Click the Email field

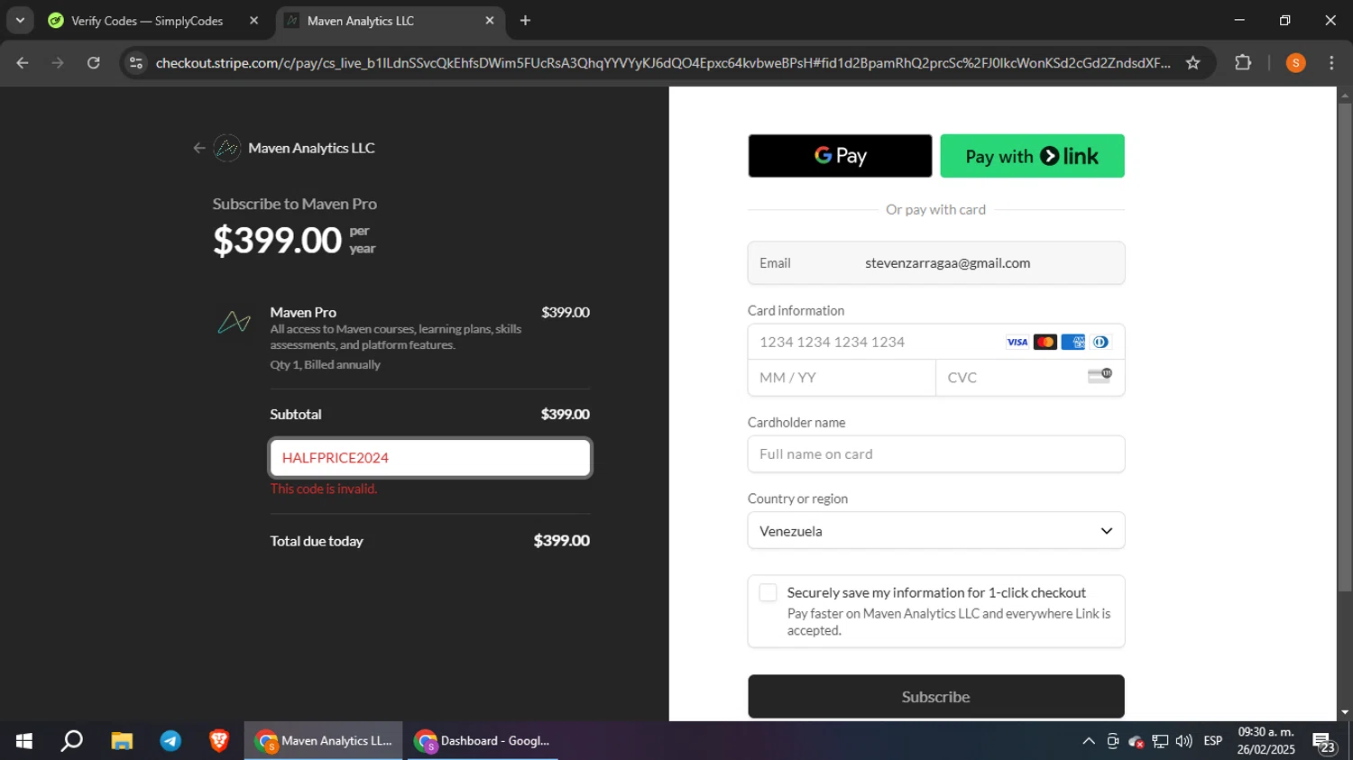tap(936, 263)
